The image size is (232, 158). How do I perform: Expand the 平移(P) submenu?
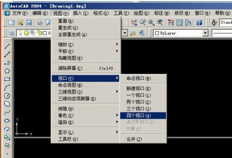(86, 51)
